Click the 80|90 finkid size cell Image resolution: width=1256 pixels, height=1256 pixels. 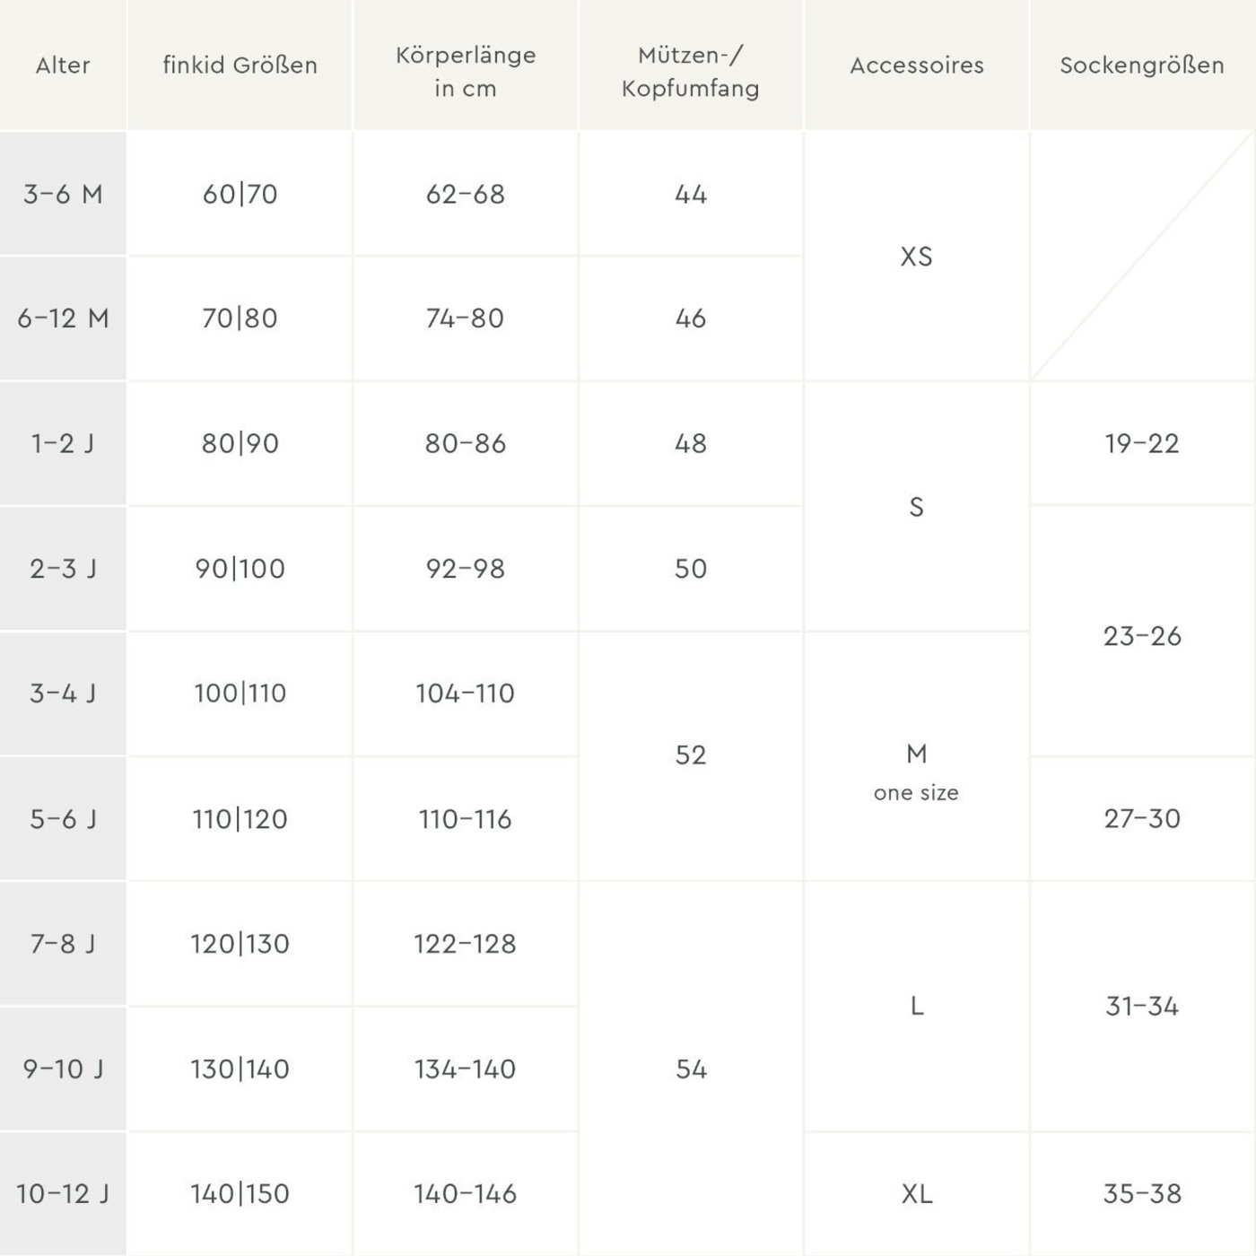[240, 443]
